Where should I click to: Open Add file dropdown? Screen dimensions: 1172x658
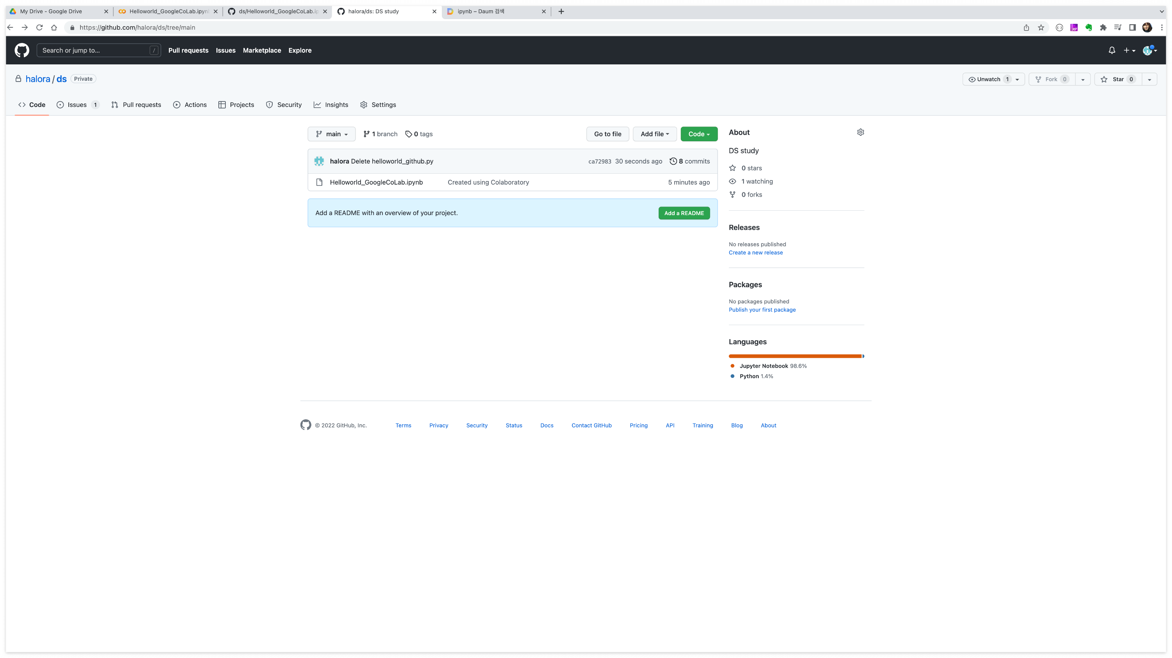click(655, 134)
